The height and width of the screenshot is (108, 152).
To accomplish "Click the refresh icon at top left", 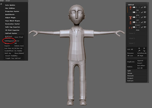I will coord(1,4).
